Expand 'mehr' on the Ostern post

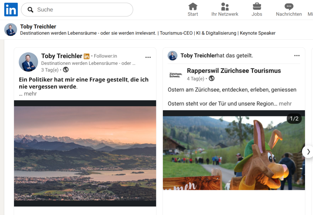tap(285, 104)
